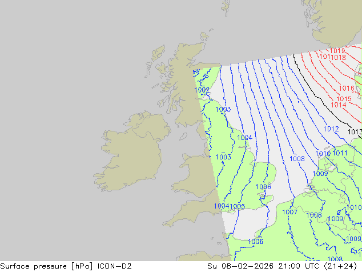Click the black 1013 isobar label
The width and height of the screenshot is (362, 280).
click(x=355, y=132)
